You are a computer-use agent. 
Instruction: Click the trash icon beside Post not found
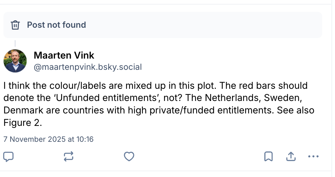pyautogui.click(x=15, y=25)
